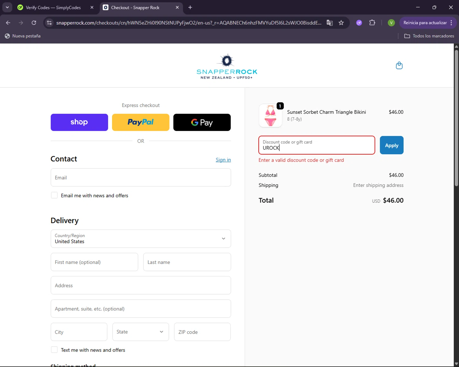
Task: Click the page vertical scrollbar
Action: tap(456, 118)
